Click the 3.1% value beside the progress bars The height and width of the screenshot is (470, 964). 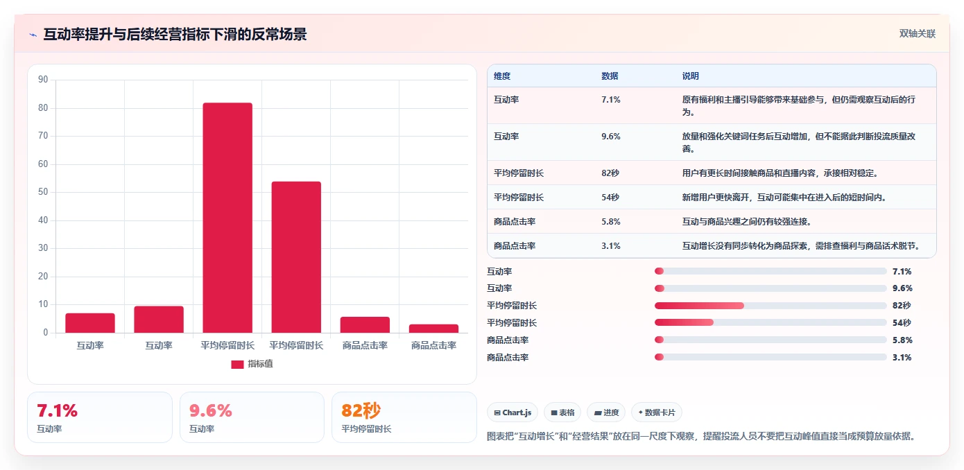[902, 358]
